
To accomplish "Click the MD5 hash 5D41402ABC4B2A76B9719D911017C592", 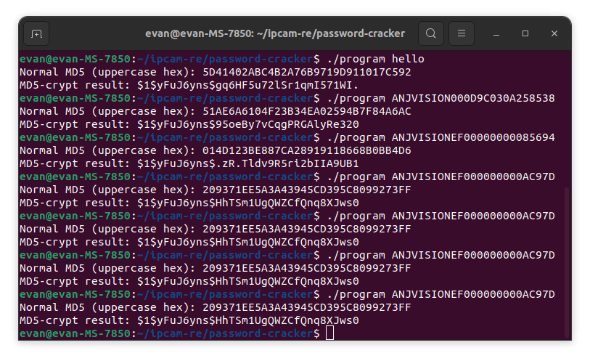I will [x=304, y=72].
